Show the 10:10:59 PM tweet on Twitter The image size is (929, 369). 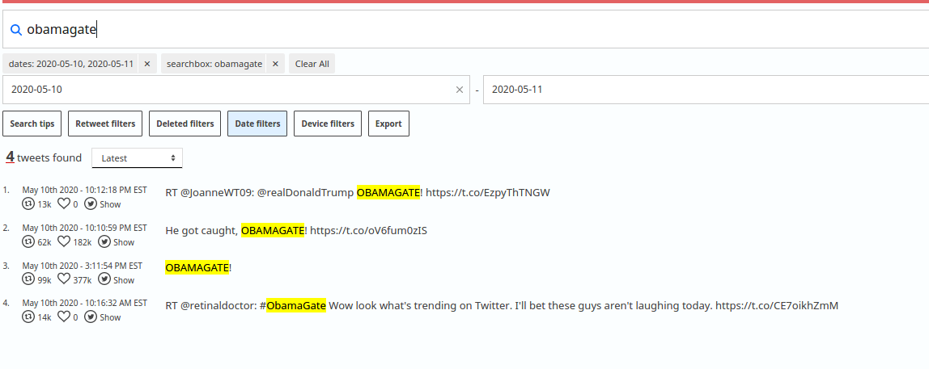124,242
